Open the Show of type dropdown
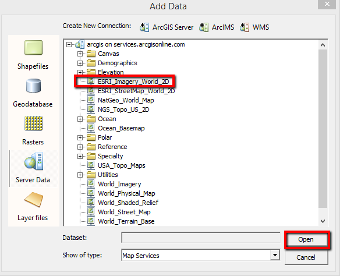Image resolution: width=340 pixels, height=276 pixels. tap(275, 255)
